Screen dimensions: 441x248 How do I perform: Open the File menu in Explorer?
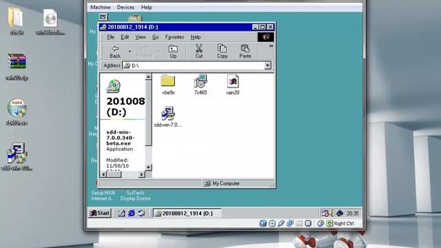click(110, 37)
